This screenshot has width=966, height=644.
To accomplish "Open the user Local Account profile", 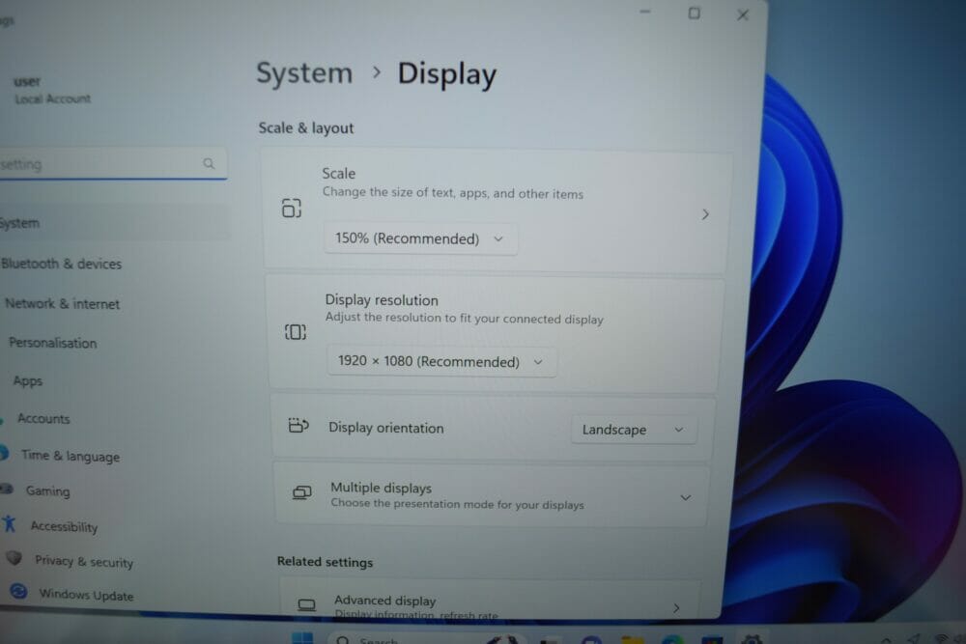I will [x=52, y=90].
